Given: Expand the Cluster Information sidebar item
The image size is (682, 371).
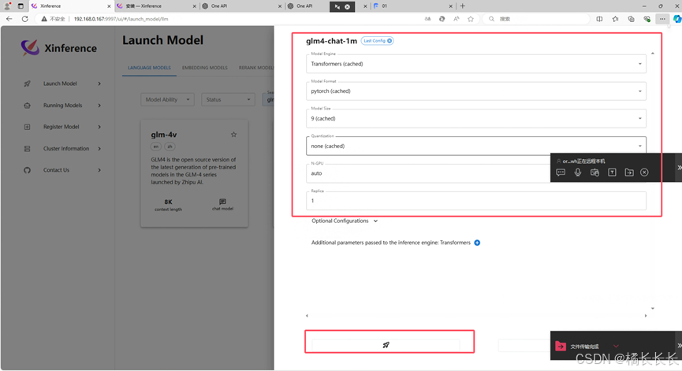Looking at the screenshot, I should click(x=99, y=149).
